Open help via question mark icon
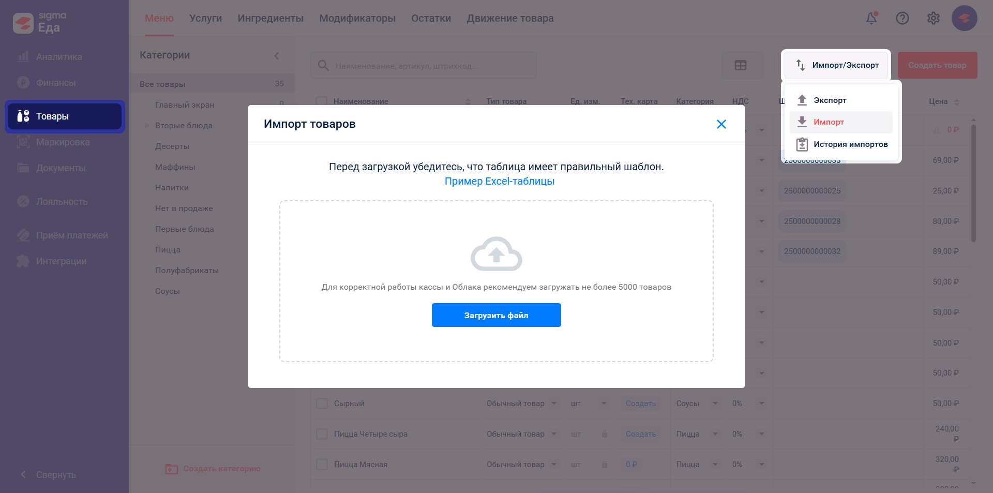The width and height of the screenshot is (993, 493). point(902,18)
